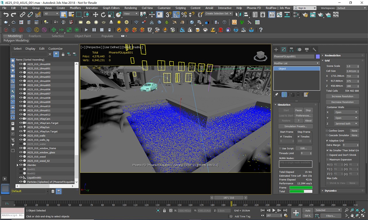This screenshot has height=220, width=368.
Task: Hide the AE25_010_walls object via eye icon
Action: (x=21, y=135)
